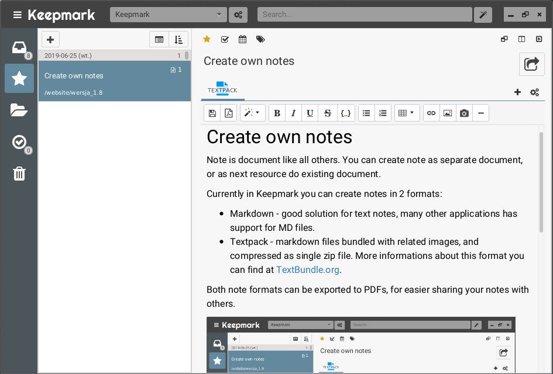The image size is (553, 374).
Task: Toggle bold formatting
Action: coord(277,113)
